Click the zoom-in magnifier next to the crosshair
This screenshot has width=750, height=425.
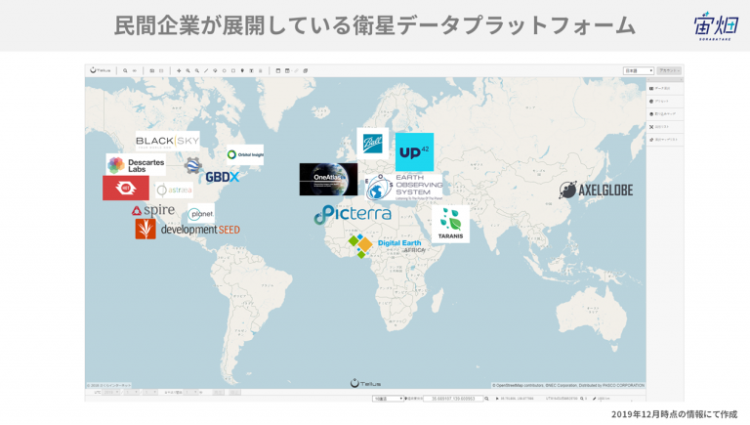[x=187, y=70]
